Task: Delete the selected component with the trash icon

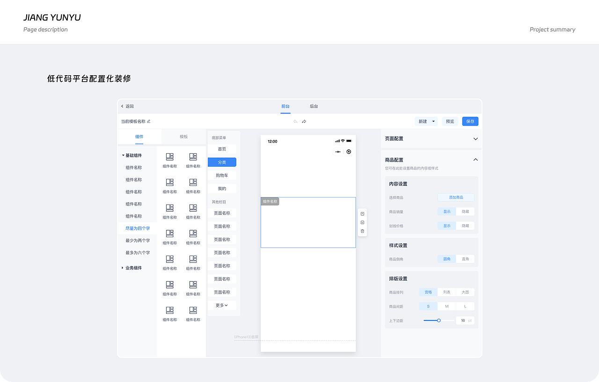Action: (x=362, y=231)
